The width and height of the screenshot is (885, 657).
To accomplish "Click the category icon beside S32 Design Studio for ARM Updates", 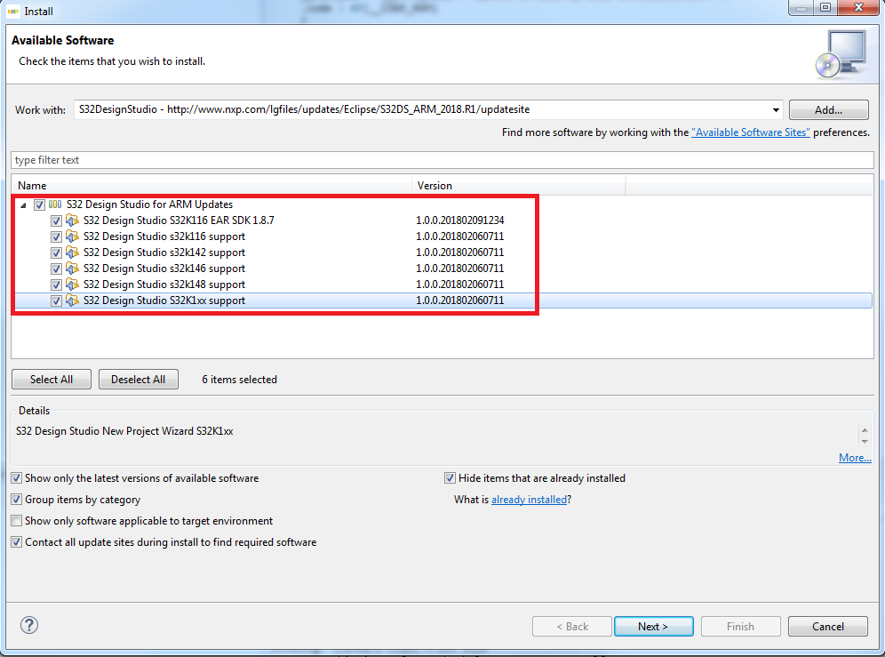I will pos(55,204).
